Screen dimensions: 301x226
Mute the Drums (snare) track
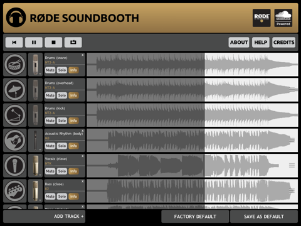click(50, 70)
